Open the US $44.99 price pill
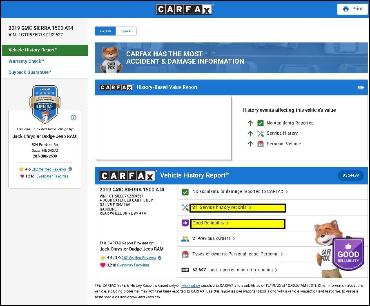 tap(350, 175)
